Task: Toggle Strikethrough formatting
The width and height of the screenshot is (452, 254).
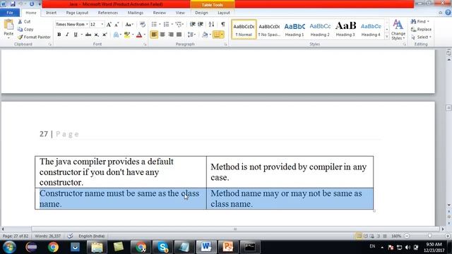Action: (x=88, y=35)
